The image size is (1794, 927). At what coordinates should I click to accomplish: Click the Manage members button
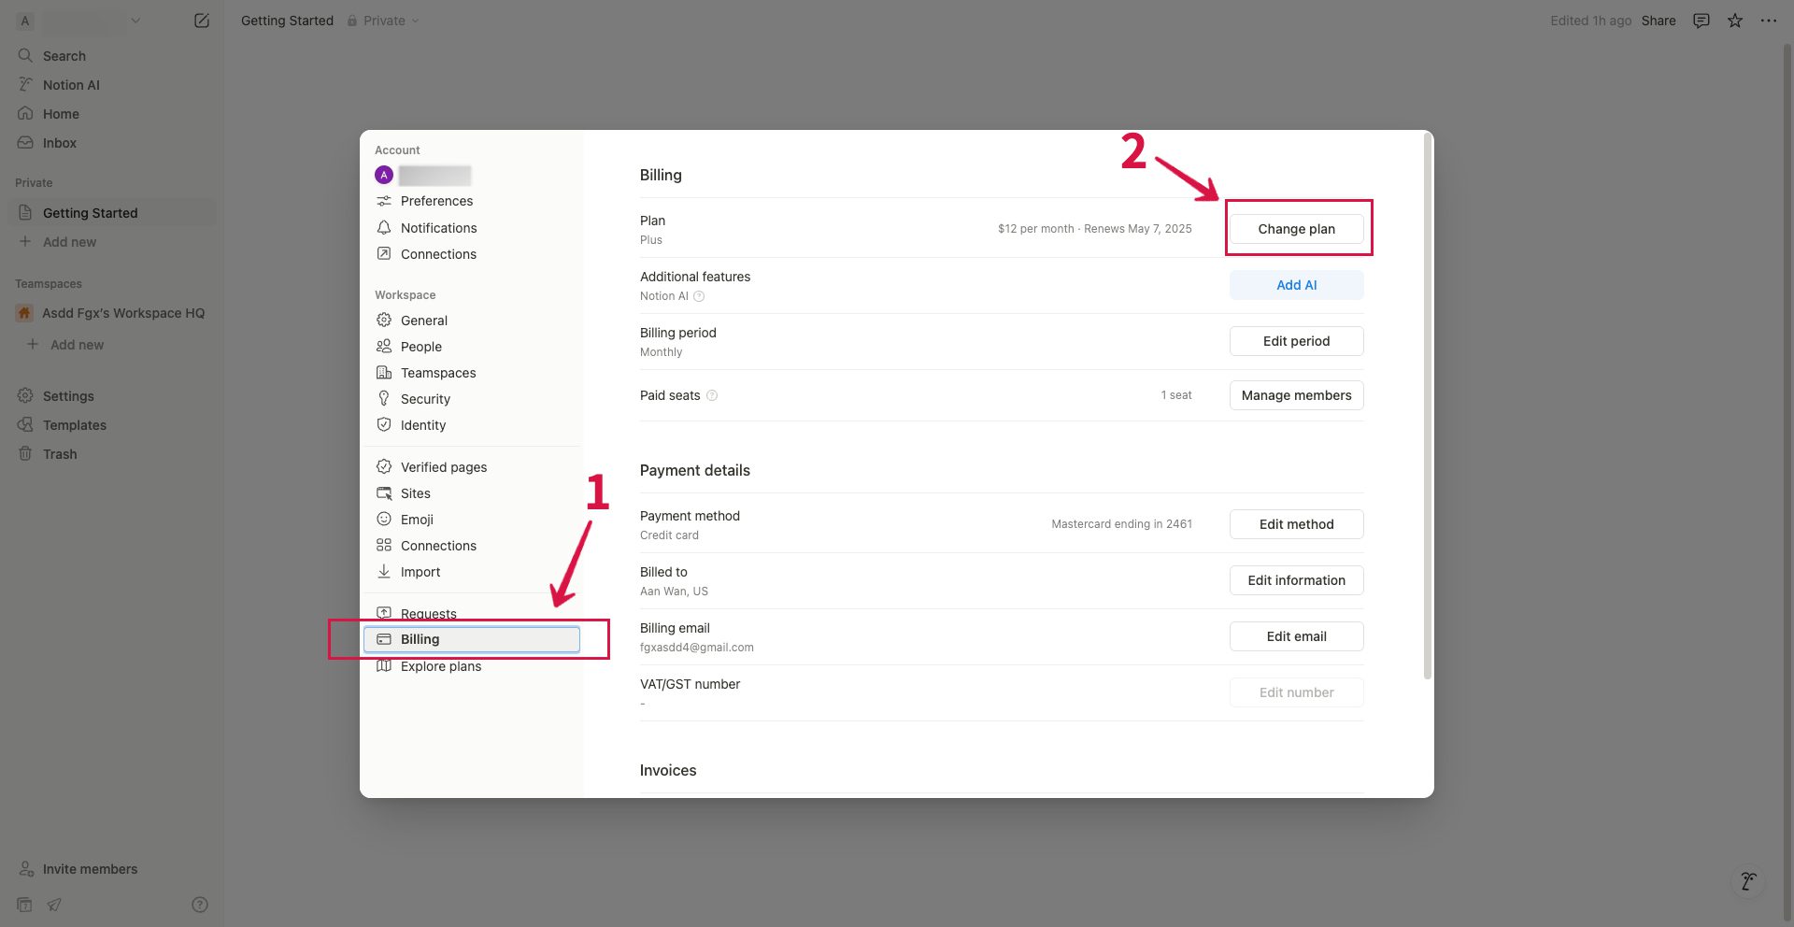tap(1296, 395)
